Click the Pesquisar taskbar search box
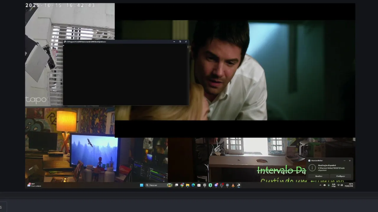 (x=159, y=185)
